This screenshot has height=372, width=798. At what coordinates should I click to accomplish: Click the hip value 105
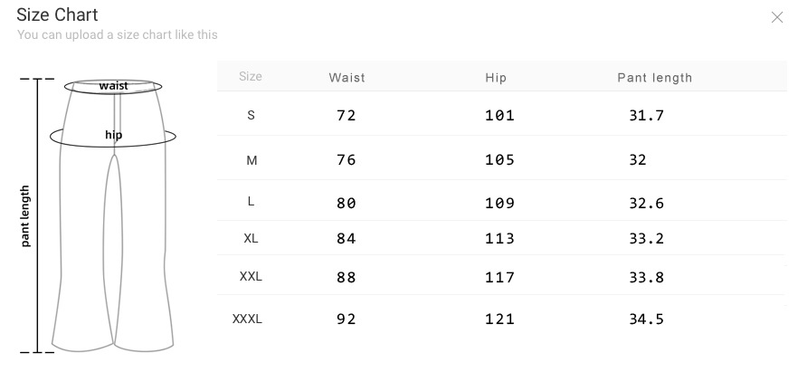pos(499,160)
